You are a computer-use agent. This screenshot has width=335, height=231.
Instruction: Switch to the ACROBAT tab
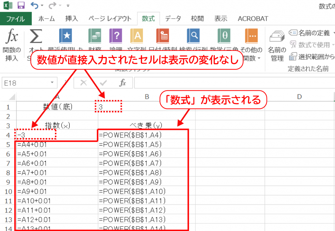click(253, 19)
